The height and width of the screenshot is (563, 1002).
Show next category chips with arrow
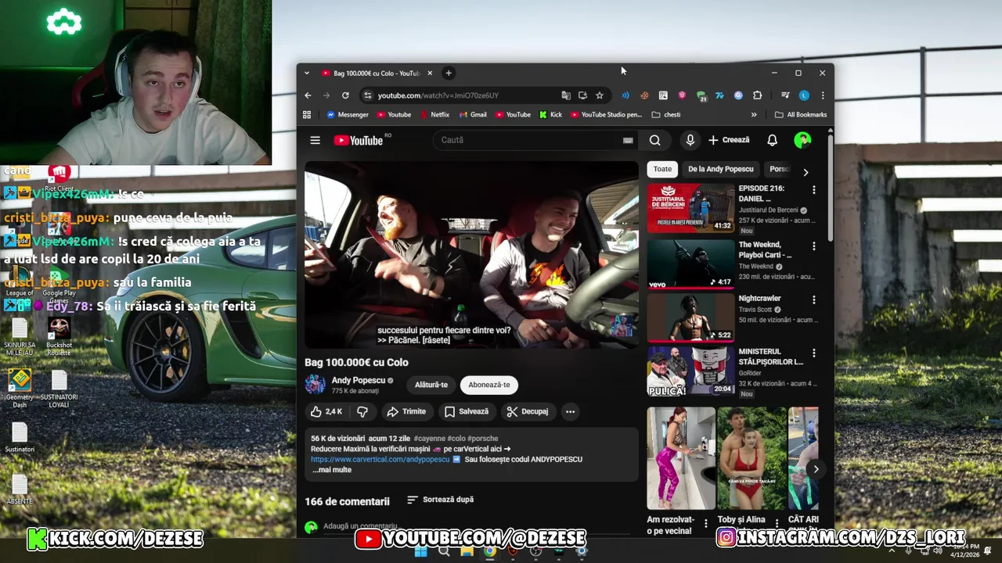coord(806,172)
